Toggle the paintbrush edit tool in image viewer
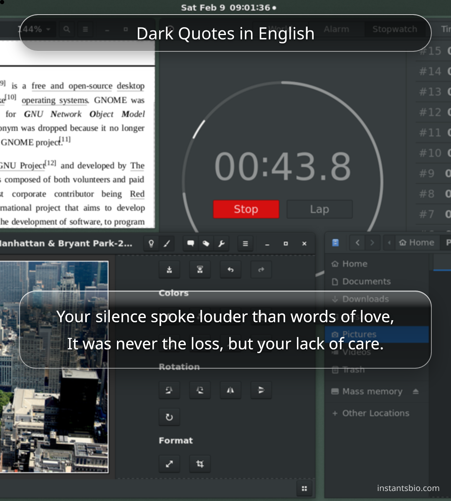The image size is (451, 501). pyautogui.click(x=167, y=244)
